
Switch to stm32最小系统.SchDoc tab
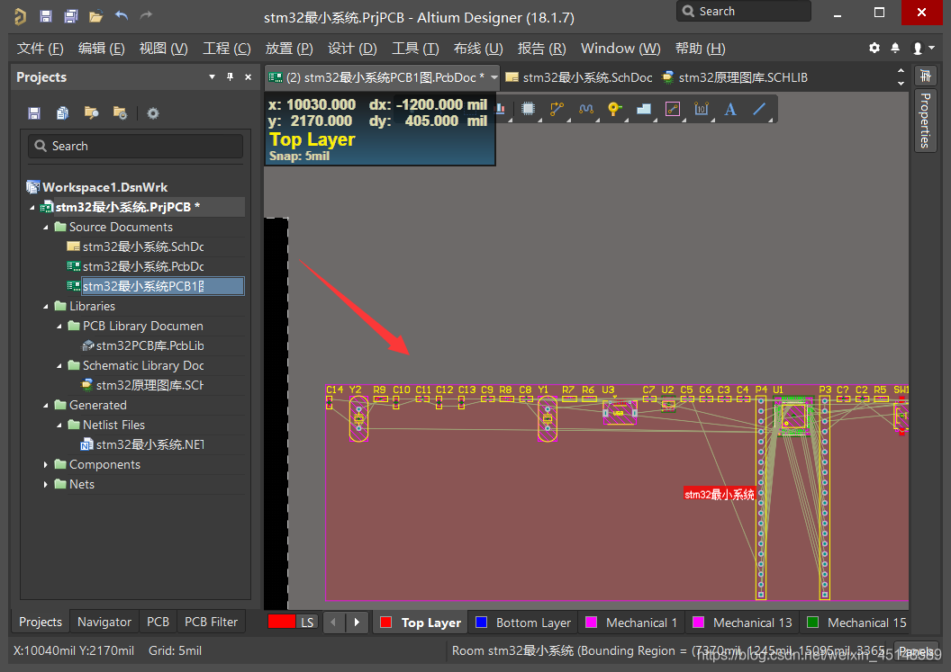click(579, 77)
